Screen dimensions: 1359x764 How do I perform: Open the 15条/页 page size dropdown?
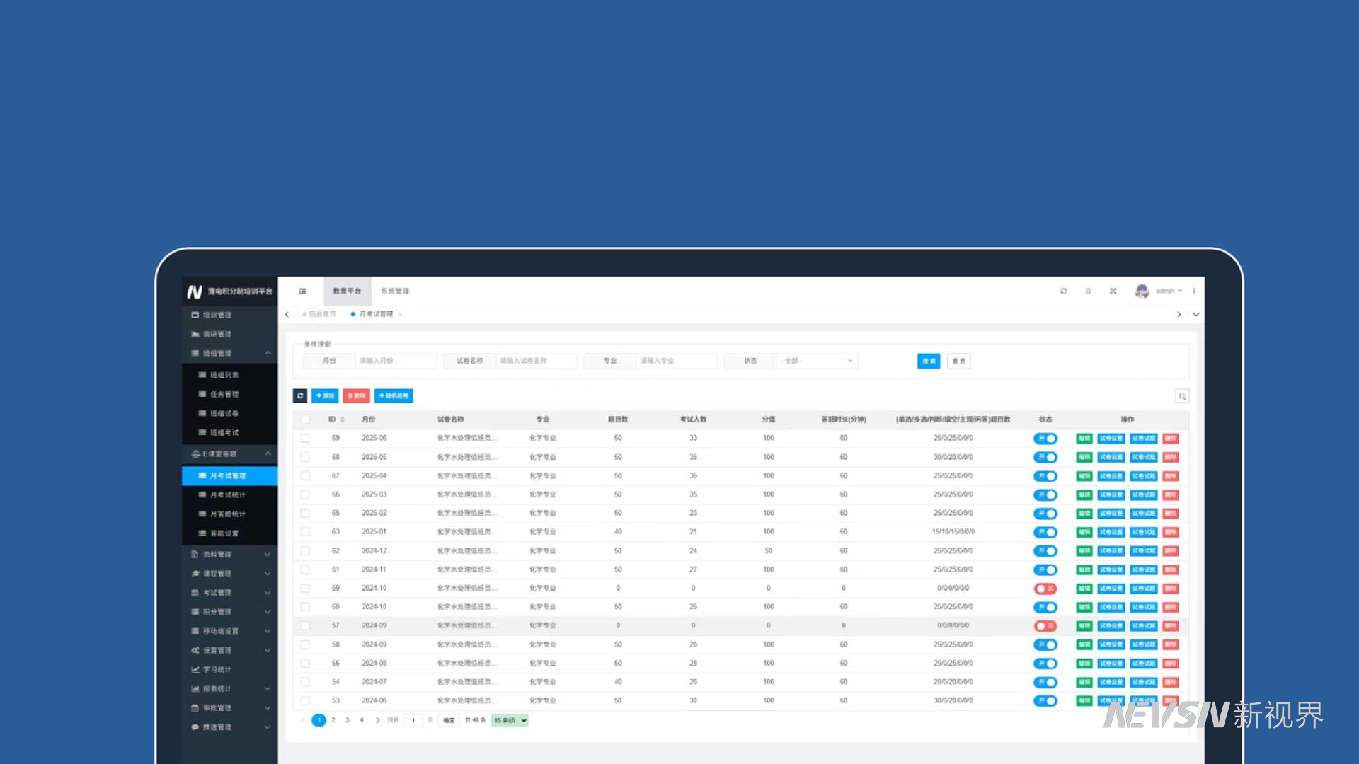coord(510,720)
